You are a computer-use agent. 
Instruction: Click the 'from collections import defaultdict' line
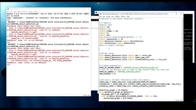click(x=117, y=43)
